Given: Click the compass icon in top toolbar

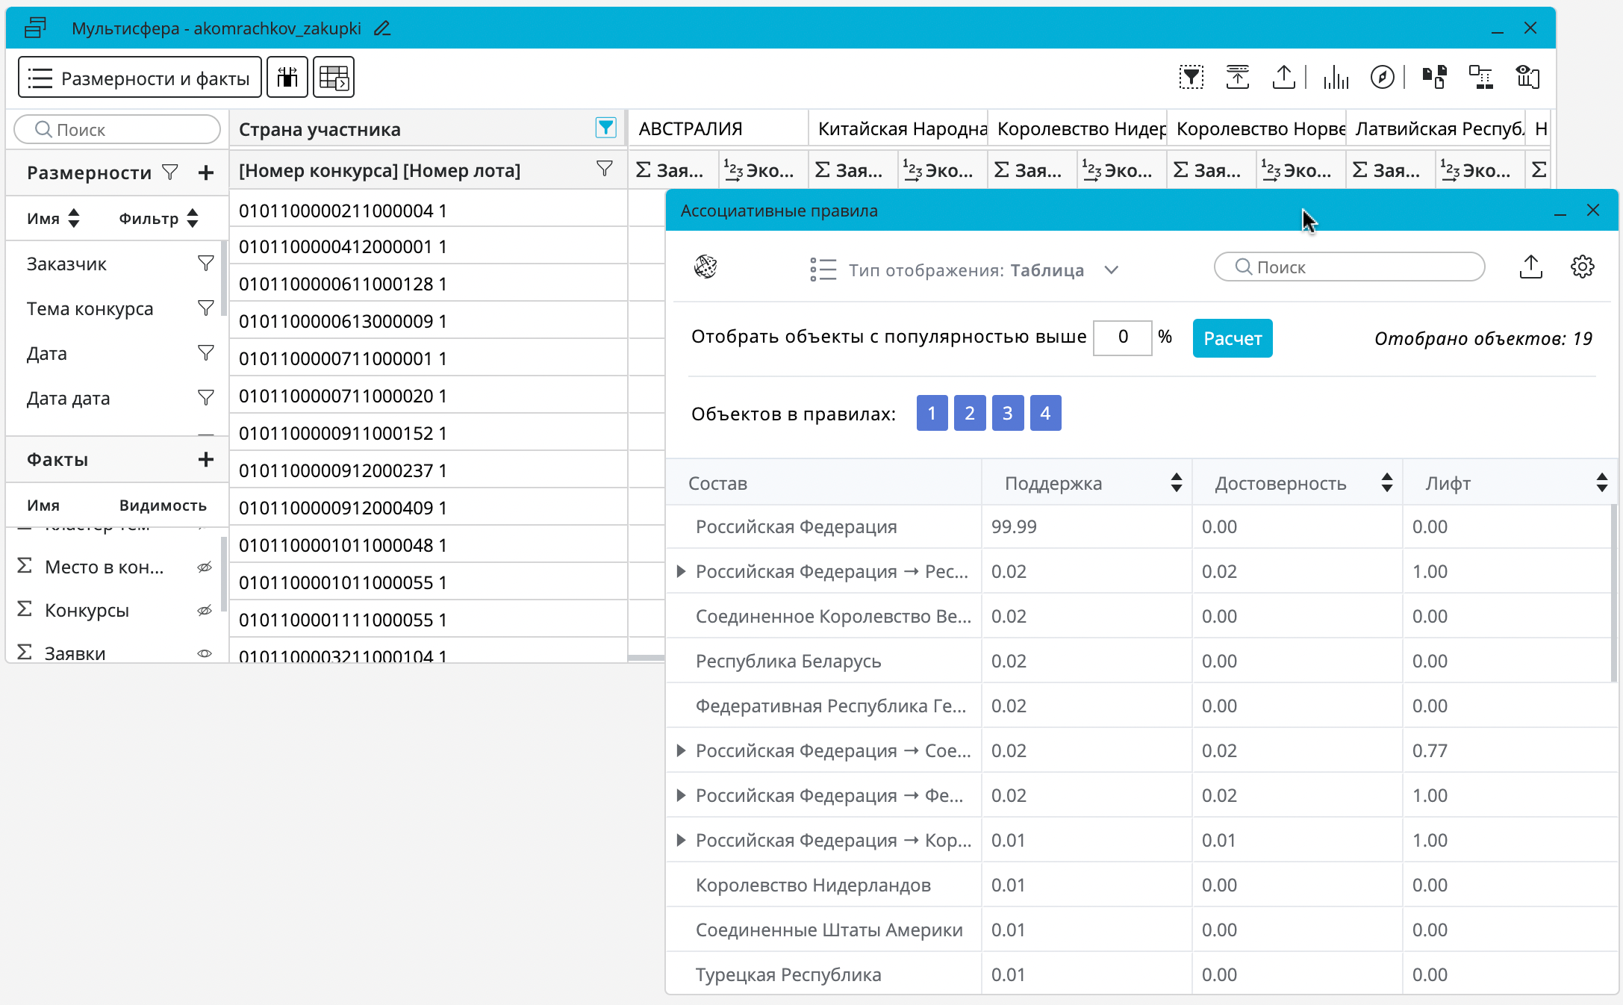Looking at the screenshot, I should click(1382, 77).
